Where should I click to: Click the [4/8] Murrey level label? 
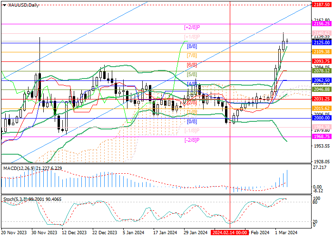(x=192, y=84)
